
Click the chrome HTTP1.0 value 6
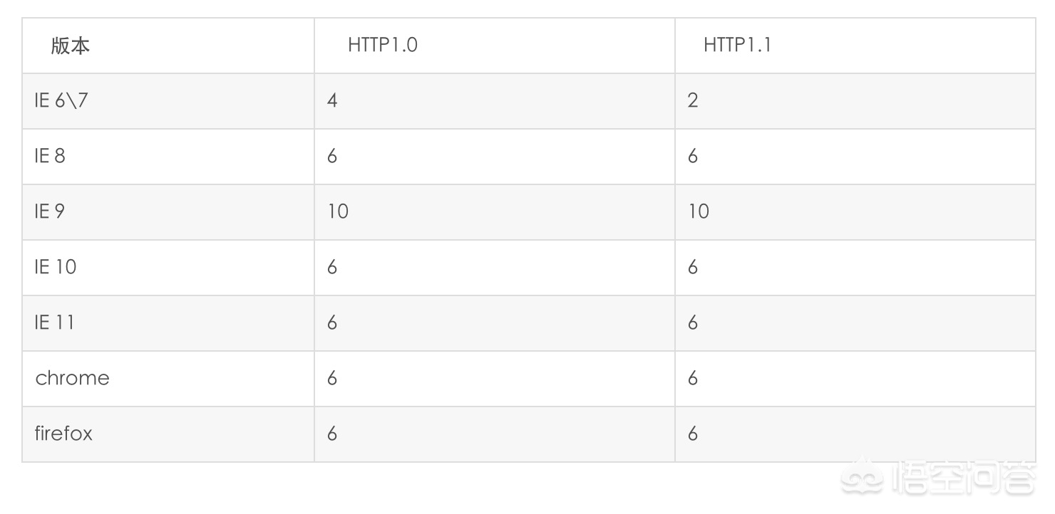332,378
